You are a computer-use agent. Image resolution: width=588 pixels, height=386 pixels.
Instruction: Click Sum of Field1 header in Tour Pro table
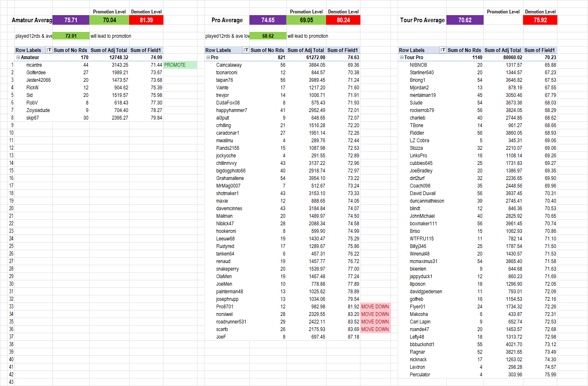[539, 50]
